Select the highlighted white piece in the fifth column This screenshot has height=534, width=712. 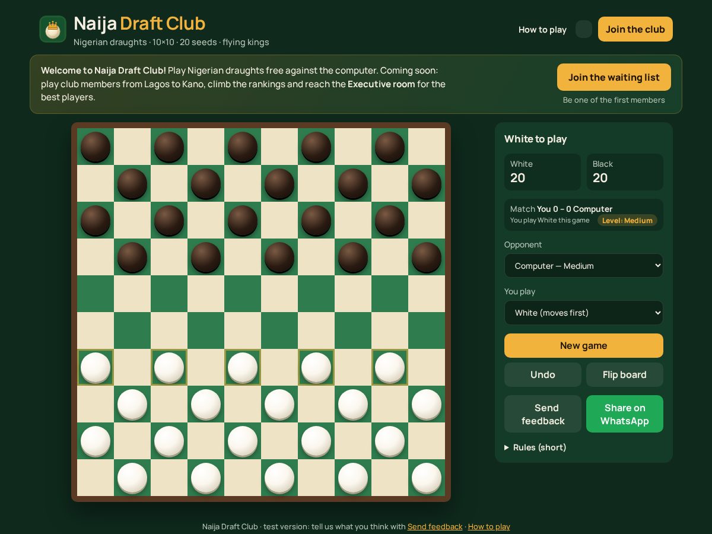[x=243, y=367]
